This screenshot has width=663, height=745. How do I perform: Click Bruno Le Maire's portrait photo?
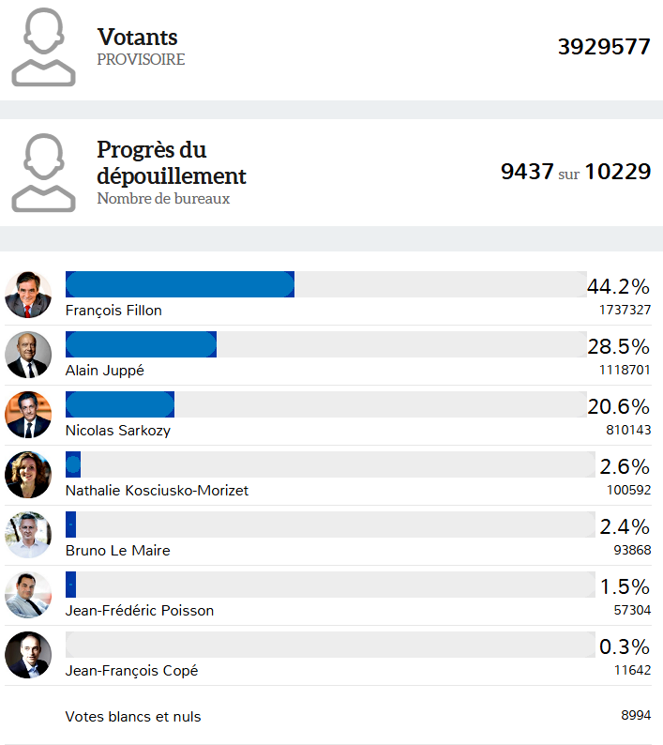(28, 535)
